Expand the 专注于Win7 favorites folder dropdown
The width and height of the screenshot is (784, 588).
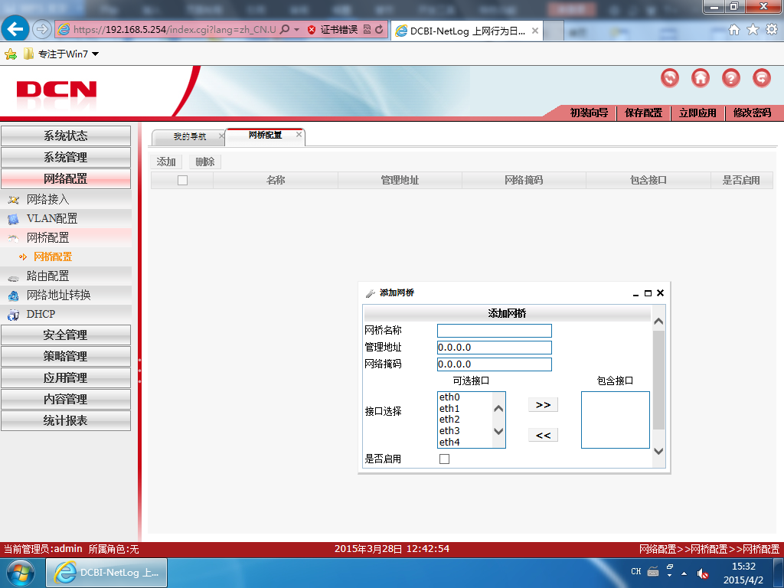95,54
